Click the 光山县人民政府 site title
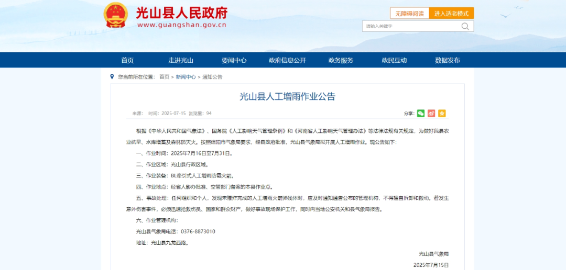Screen dimensions: 566x270 point(182,13)
